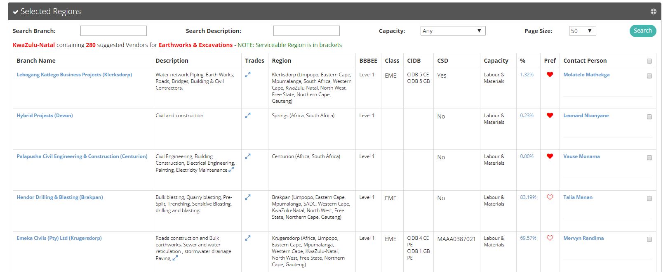This screenshot has height=272, width=668.
Task: Select the Hybrid Projects row checkbox
Action: [649, 117]
